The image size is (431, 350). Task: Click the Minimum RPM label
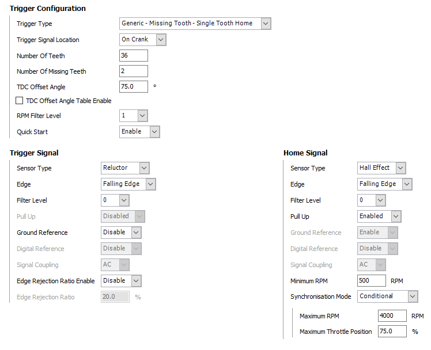click(309, 281)
